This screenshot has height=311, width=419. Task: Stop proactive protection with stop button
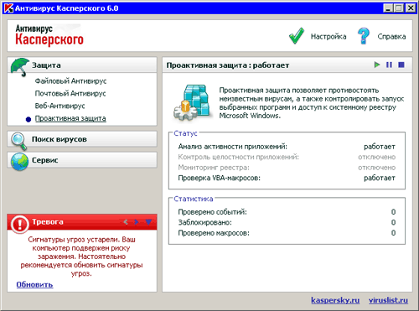point(401,65)
